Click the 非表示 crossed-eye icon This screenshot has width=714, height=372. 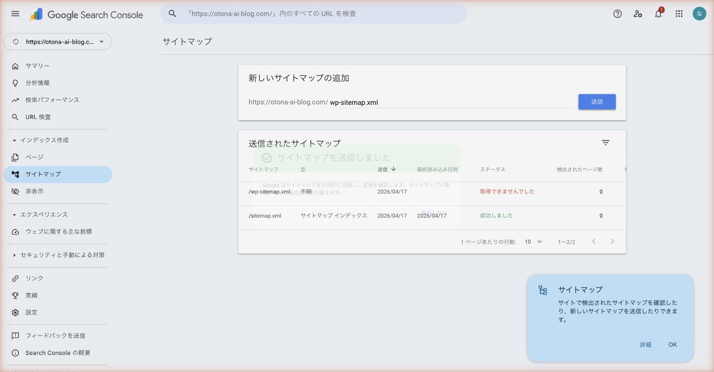click(x=15, y=191)
